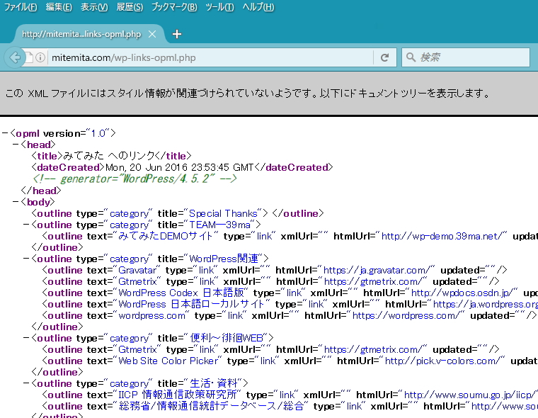538x418 pixels.
Task: Click the generator WordPress/4.5.2 comment
Action: [134, 179]
